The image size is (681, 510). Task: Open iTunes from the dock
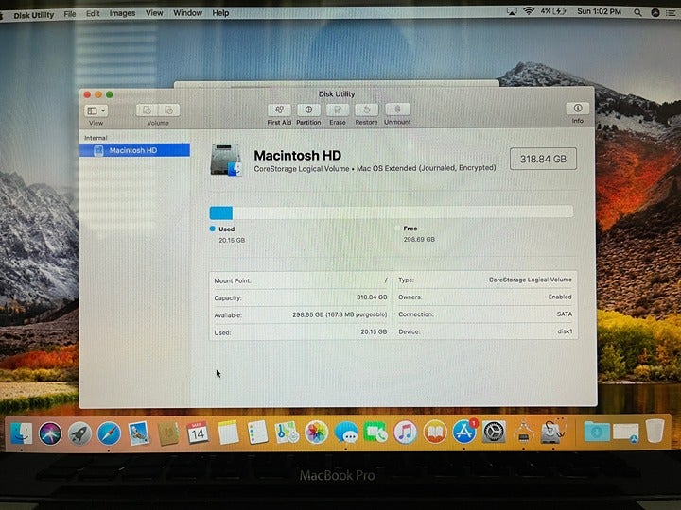coord(405,432)
